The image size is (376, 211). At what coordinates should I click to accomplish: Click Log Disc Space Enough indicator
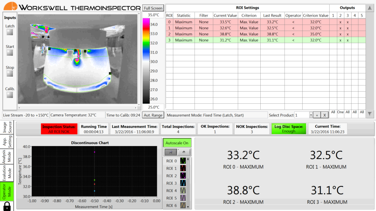point(289,129)
